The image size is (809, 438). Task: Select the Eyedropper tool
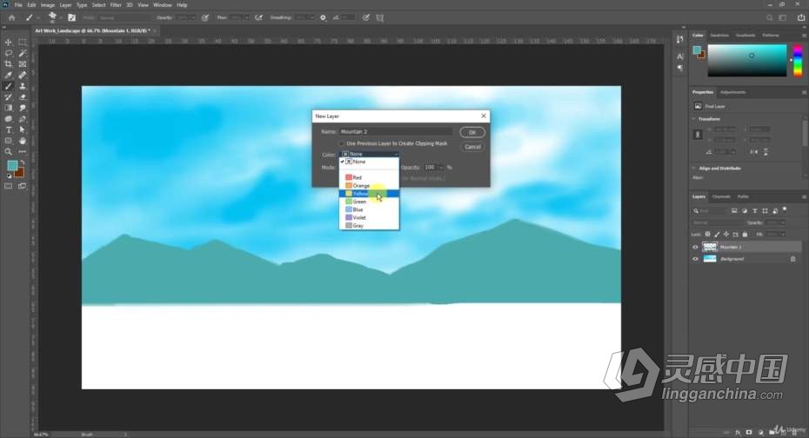pos(8,76)
